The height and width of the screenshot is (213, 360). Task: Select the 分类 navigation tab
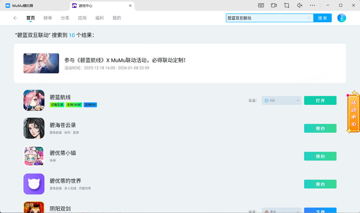(65, 18)
